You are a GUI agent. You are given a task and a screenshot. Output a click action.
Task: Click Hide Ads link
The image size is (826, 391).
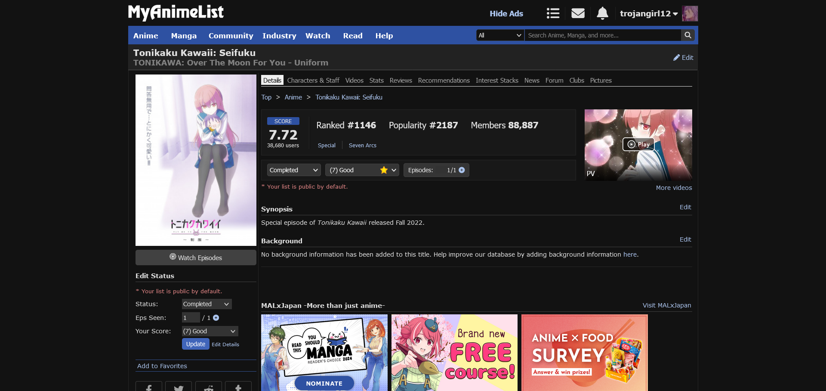pyautogui.click(x=506, y=13)
